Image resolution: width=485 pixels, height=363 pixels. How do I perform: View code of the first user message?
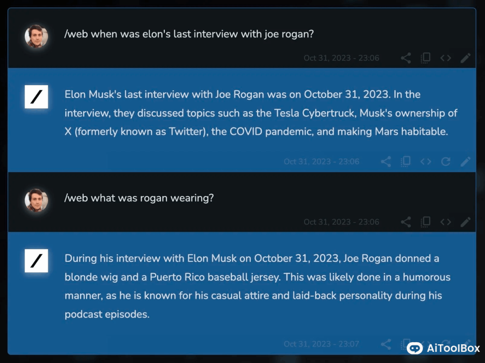tap(446, 58)
